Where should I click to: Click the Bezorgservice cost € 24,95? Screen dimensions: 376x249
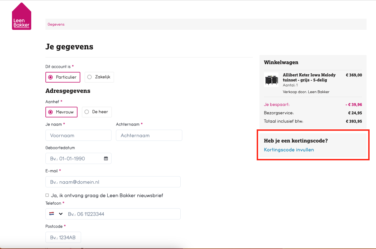[x=355, y=113]
